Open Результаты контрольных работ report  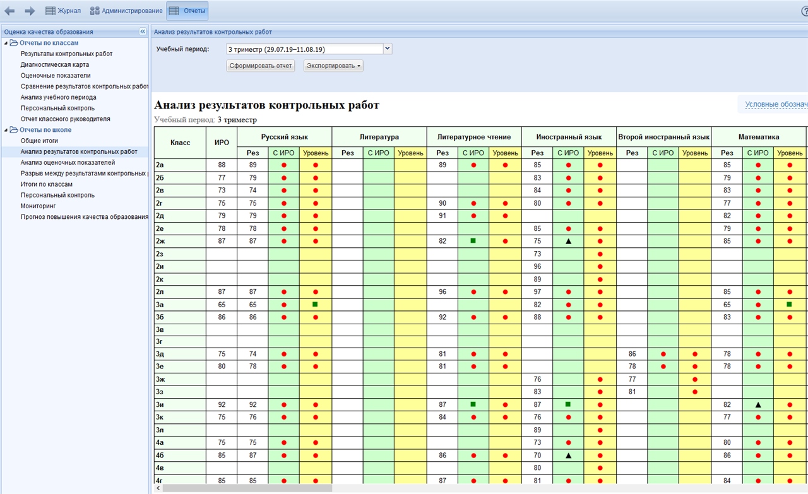pos(66,54)
